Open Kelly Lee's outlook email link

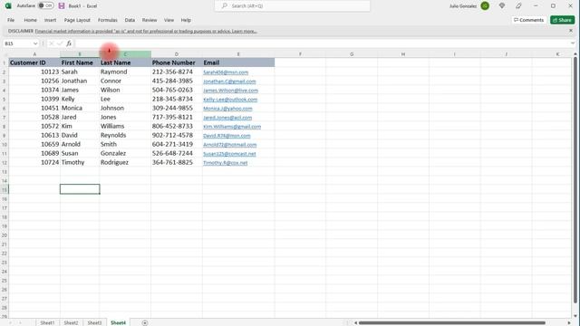tap(230, 100)
